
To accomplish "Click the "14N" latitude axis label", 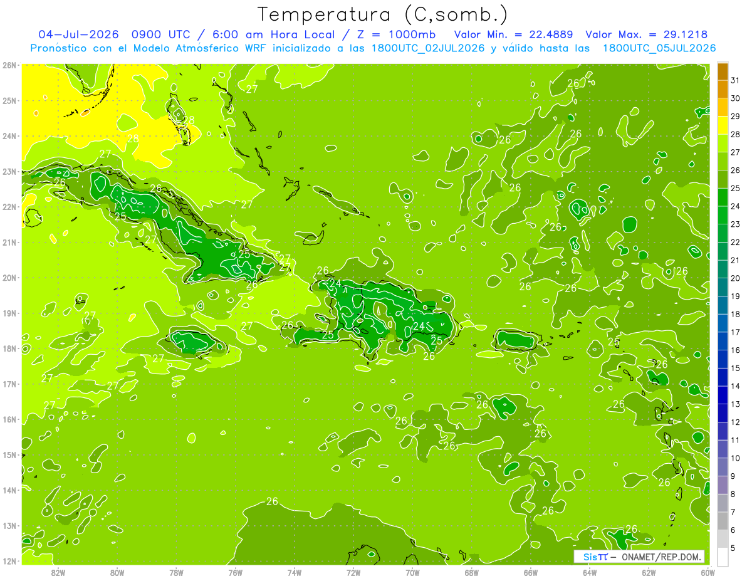I will [10, 490].
